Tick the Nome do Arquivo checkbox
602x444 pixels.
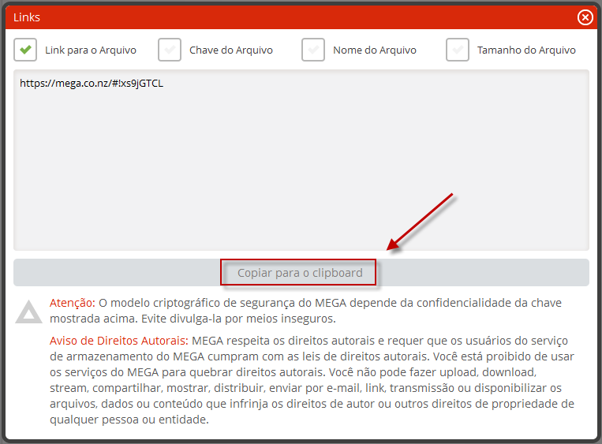pyautogui.click(x=313, y=50)
